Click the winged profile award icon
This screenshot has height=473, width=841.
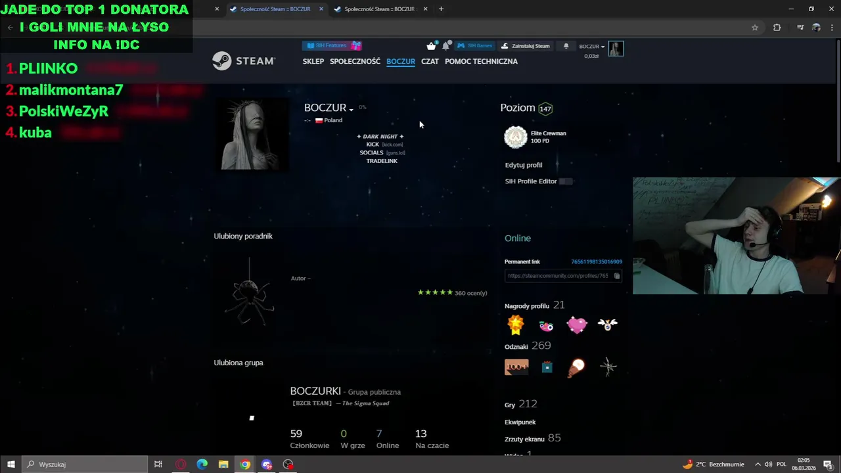coord(608,325)
